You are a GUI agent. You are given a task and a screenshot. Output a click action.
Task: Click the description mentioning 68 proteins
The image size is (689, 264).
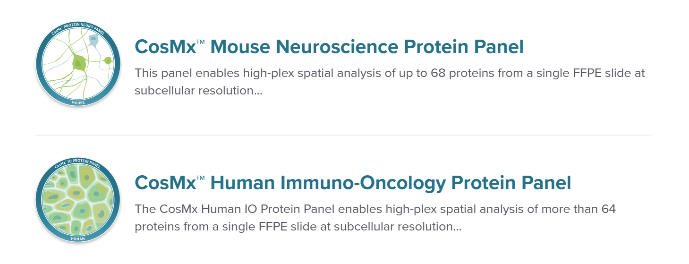[390, 82]
